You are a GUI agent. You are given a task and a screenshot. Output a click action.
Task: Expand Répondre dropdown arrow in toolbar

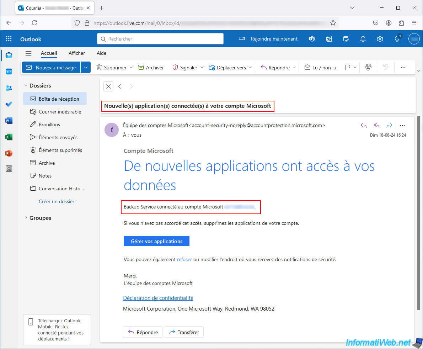tap(294, 68)
